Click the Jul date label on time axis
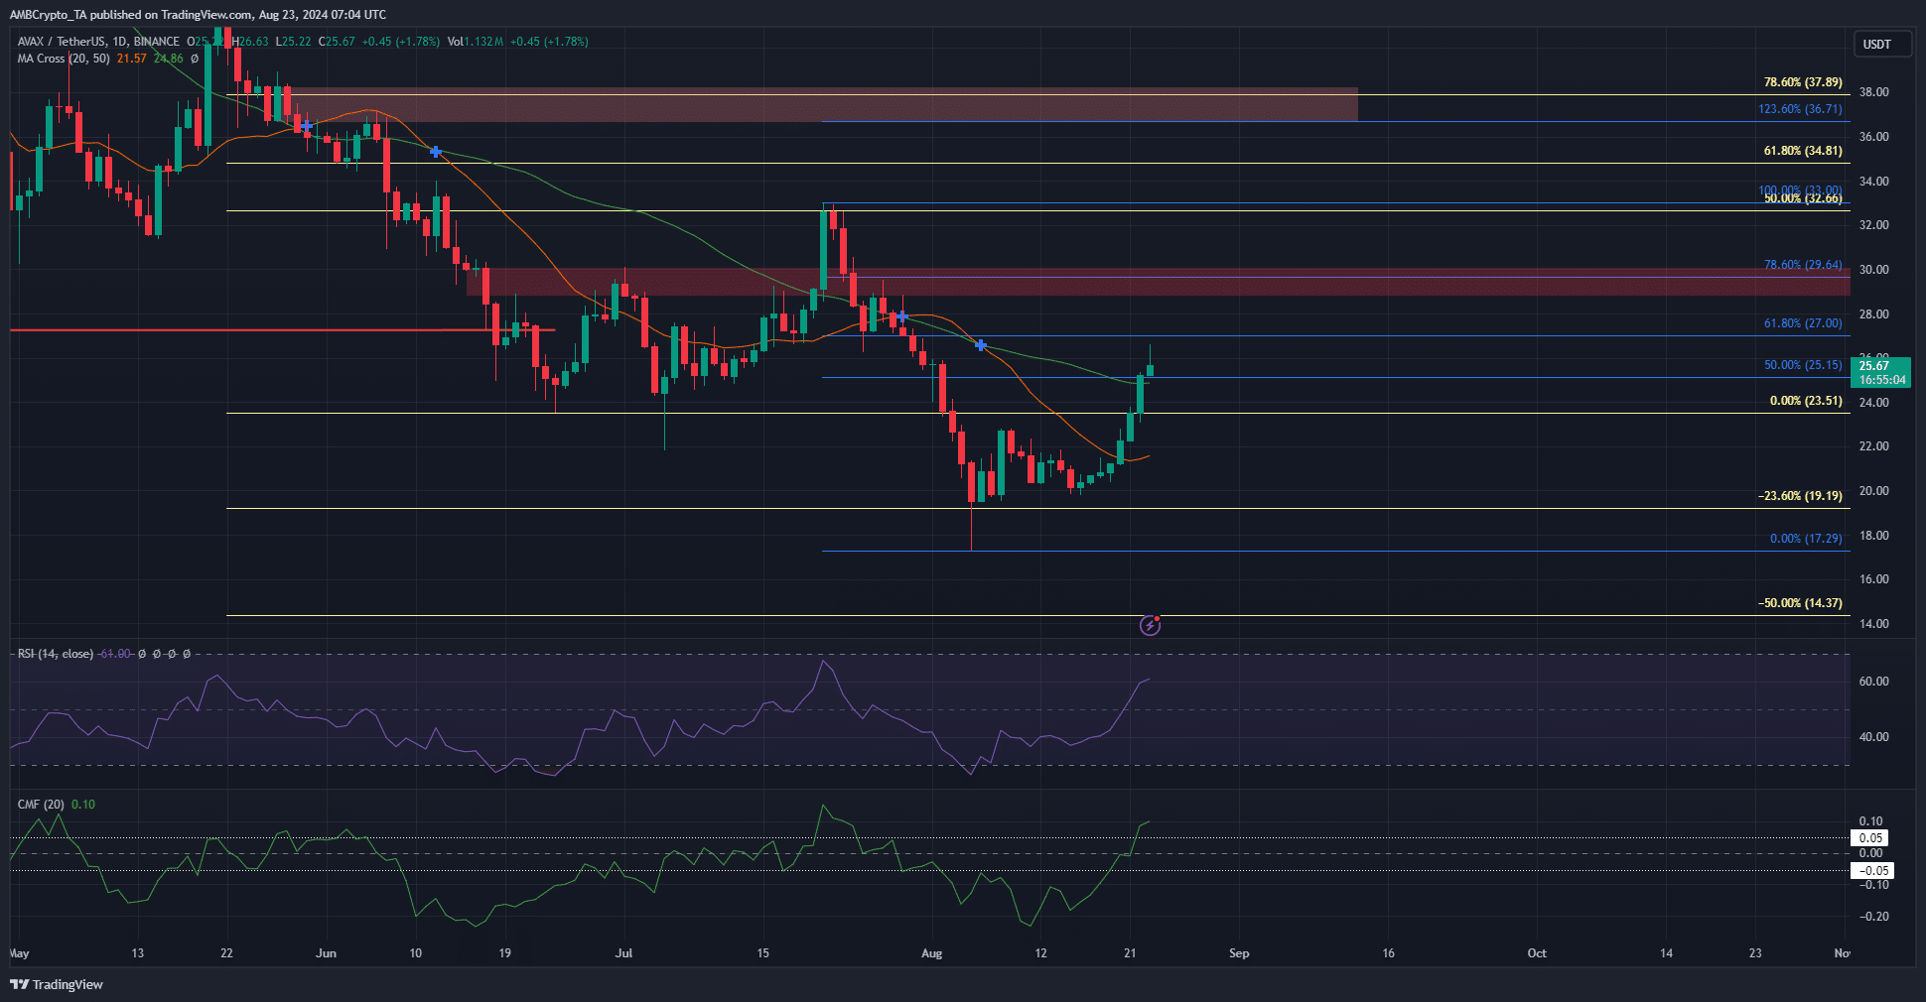The height and width of the screenshot is (1002, 1926). point(623,953)
